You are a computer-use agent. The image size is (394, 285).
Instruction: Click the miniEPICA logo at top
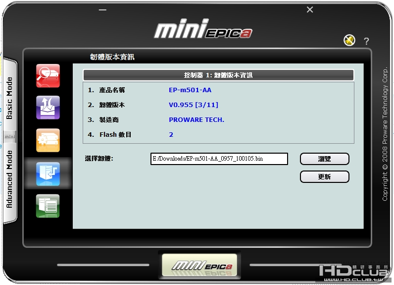click(203, 29)
